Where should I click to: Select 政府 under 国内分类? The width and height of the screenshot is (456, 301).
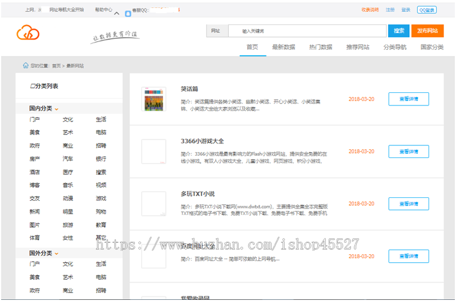point(35,145)
